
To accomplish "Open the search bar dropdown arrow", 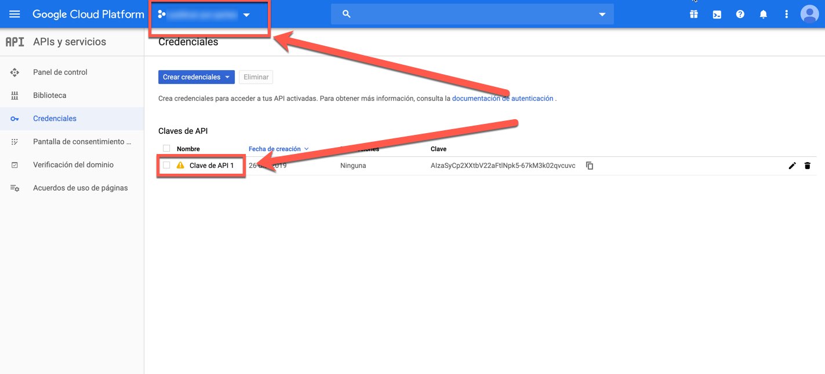I will [x=602, y=13].
